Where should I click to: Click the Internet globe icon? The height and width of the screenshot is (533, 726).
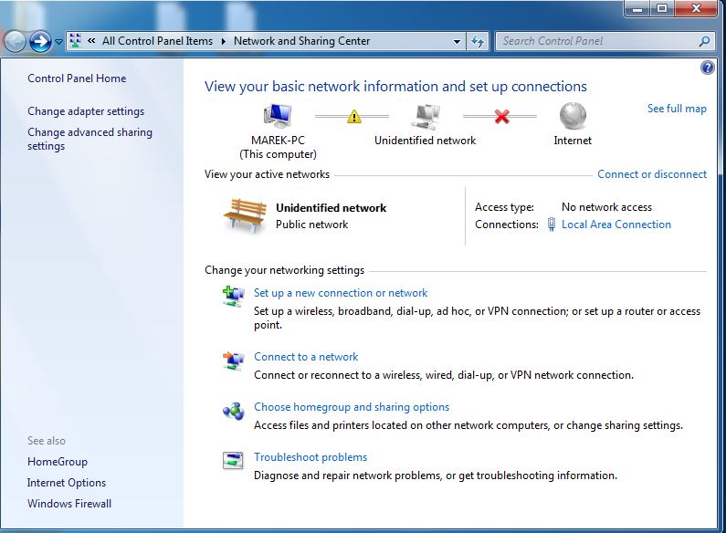573,116
